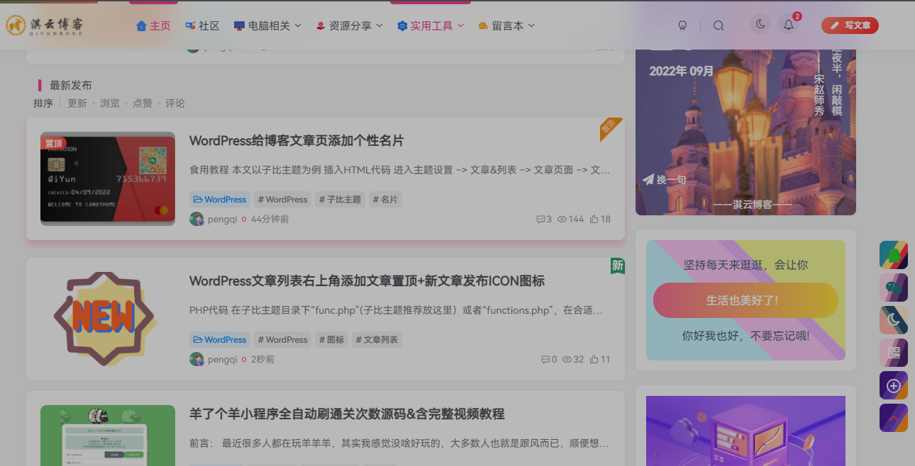Select # WordPress tag on ICON图标 post
The image size is (915, 466).
[283, 340]
